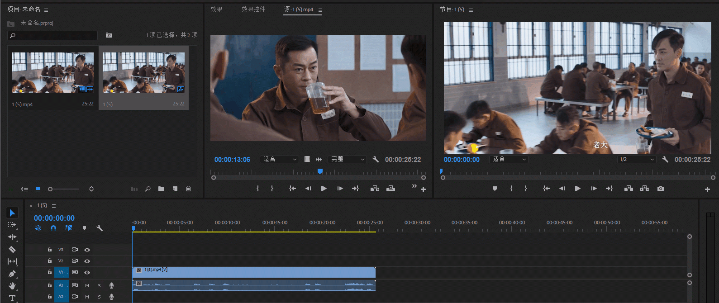Add marker in the Program monitor

495,189
